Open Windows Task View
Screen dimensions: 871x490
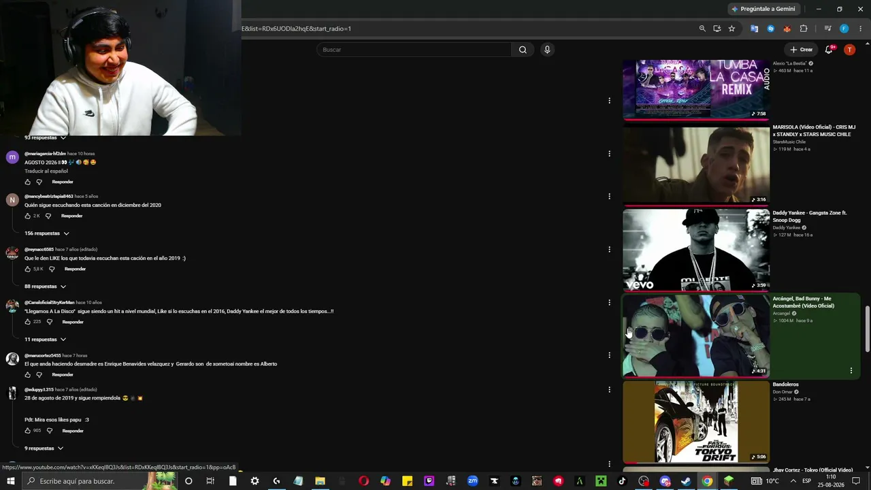(x=210, y=481)
